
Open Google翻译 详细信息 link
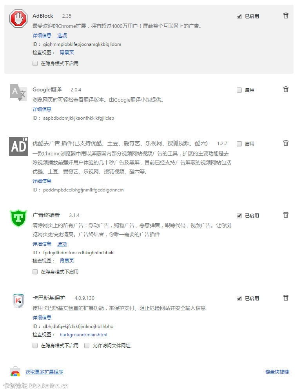click(42, 109)
